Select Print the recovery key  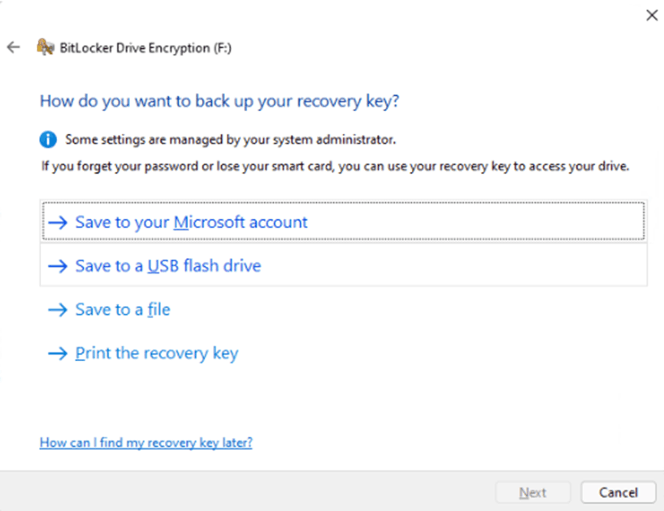[x=157, y=353]
